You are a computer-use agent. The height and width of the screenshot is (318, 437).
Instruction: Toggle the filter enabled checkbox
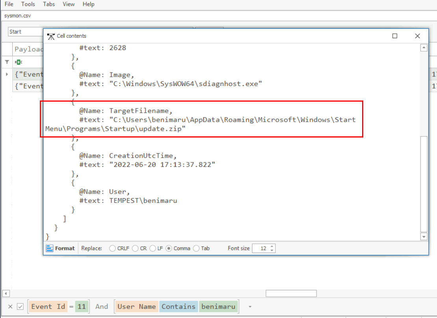pyautogui.click(x=20, y=307)
